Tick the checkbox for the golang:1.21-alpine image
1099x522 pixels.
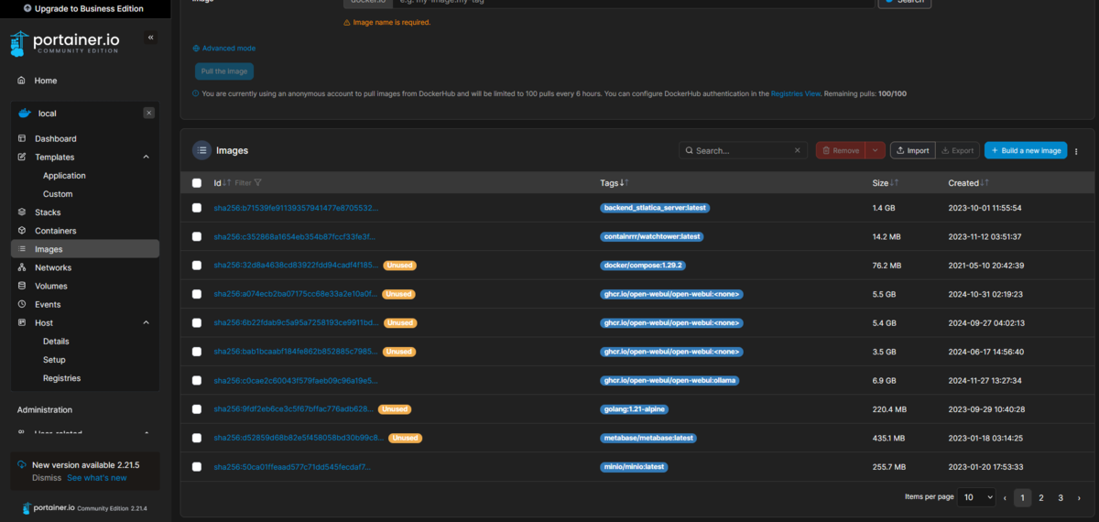coord(197,409)
